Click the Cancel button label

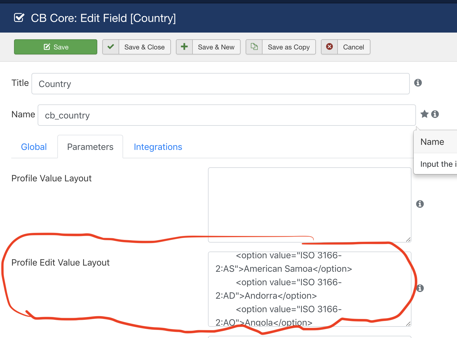[x=354, y=47]
